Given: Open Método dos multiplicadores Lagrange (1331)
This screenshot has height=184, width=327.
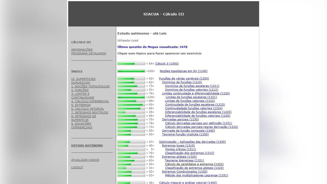Looking at the screenshot, I should click(x=196, y=175).
